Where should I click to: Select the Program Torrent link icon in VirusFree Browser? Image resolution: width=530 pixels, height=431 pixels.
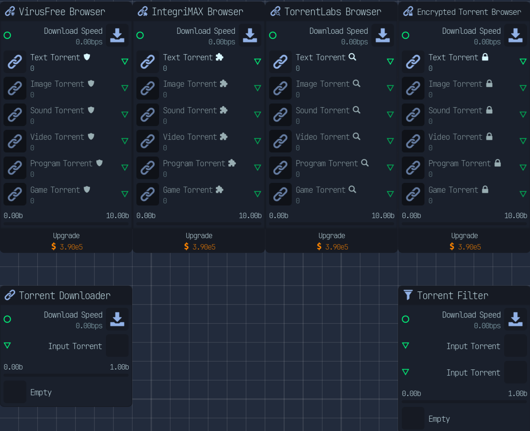pos(15,168)
